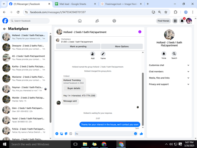
Task: Bookmark this page with star icon
Action: pyautogui.click(x=166, y=12)
